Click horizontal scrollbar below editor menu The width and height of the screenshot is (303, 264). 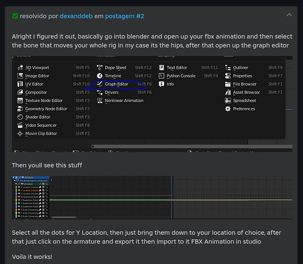(x=192, y=146)
